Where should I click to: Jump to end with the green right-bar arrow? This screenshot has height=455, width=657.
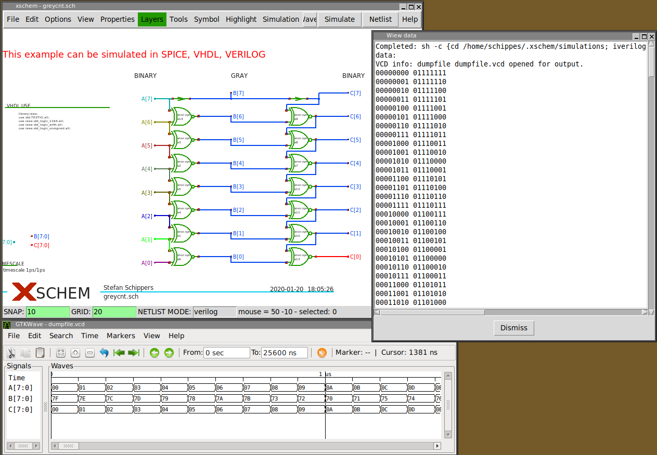click(x=134, y=353)
